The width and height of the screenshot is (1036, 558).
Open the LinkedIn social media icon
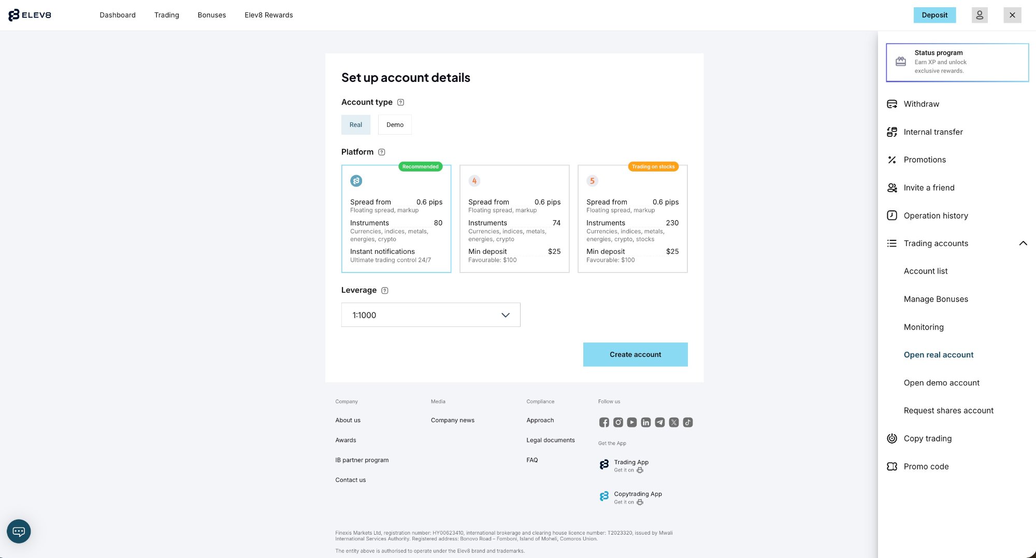coord(646,422)
